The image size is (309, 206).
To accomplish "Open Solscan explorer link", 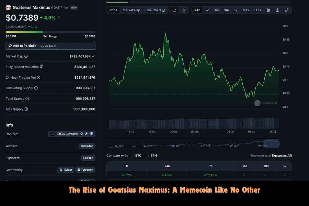I will [88, 158].
